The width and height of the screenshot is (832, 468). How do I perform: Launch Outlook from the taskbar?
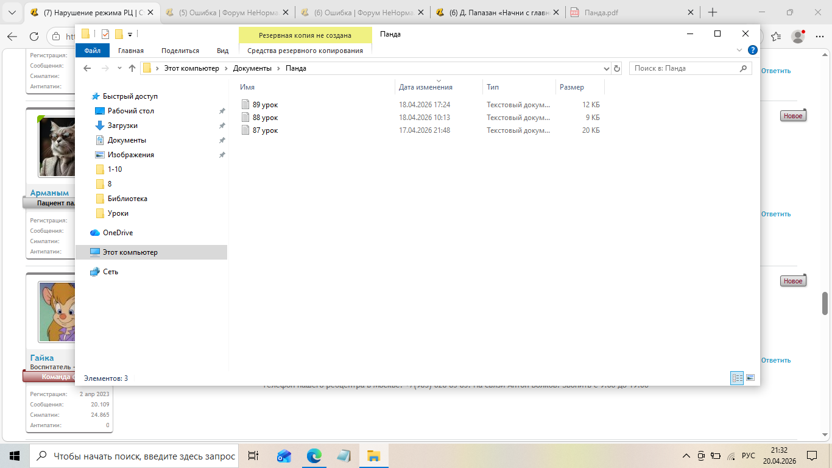284,456
